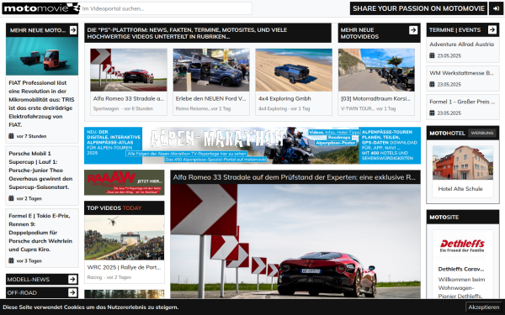Open FIAT TRIS three-wheeler thumbnail

42,56
